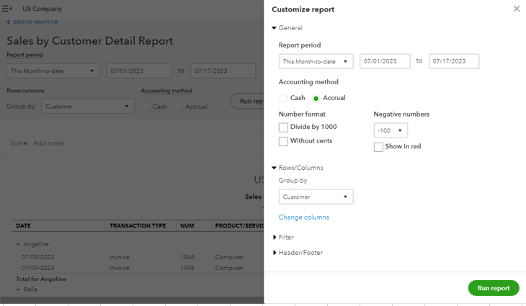Expand the Filter section
The image size is (526, 306).
point(275,237)
